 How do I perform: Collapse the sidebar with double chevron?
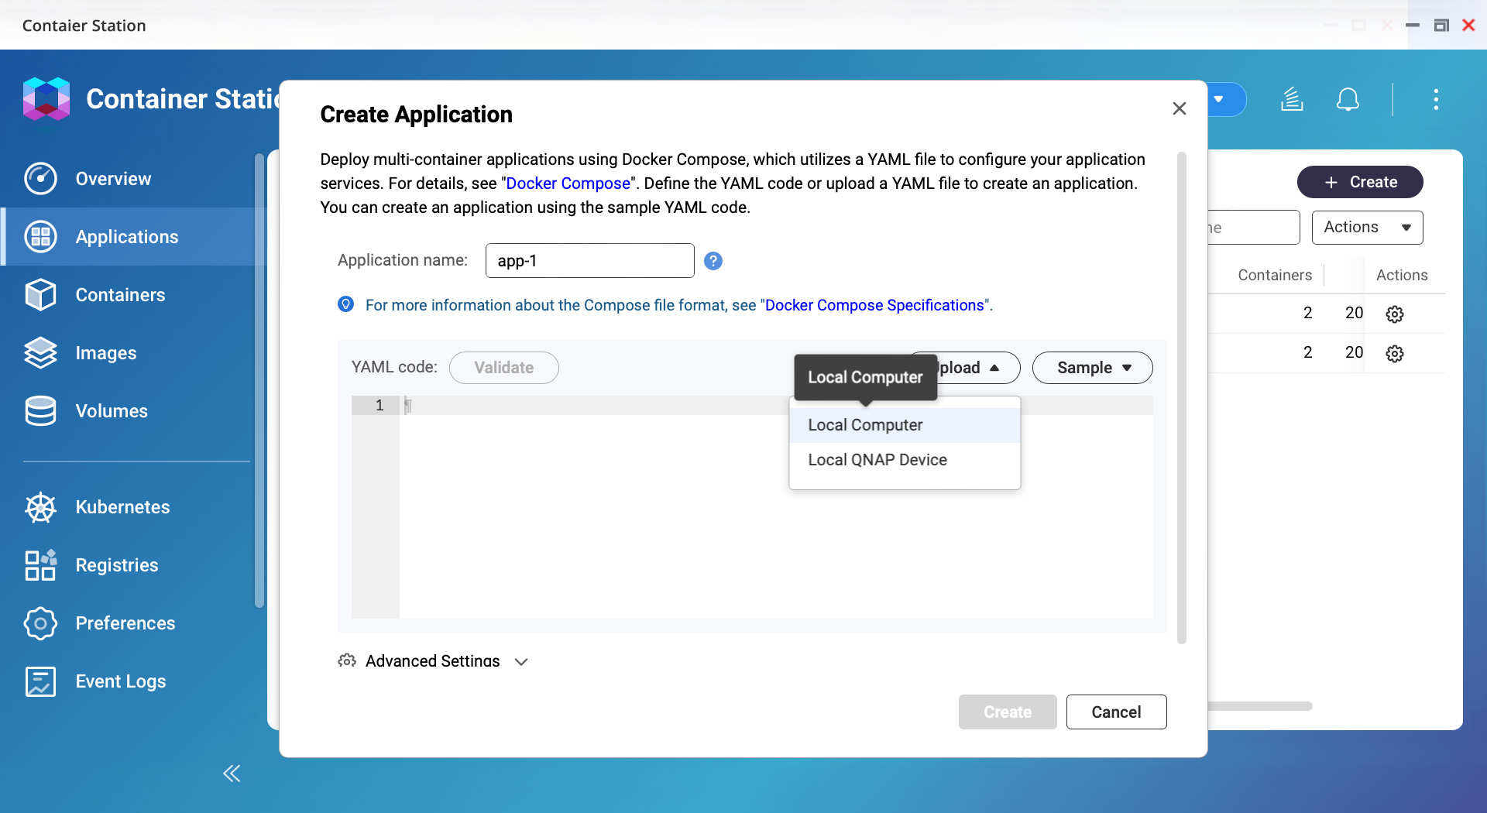coord(232,774)
